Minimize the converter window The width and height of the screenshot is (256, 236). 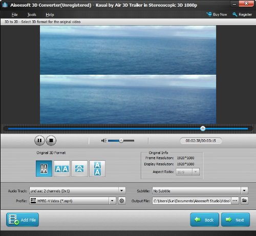[x=234, y=4]
